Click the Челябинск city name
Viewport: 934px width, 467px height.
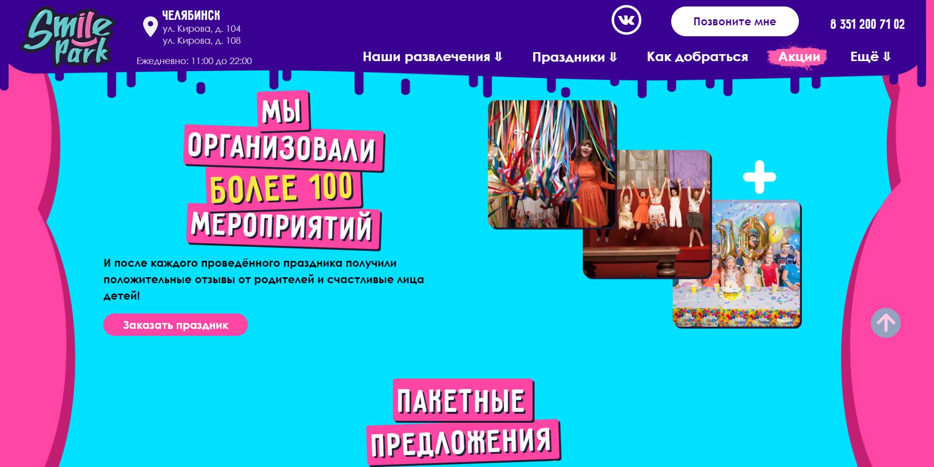tap(191, 15)
